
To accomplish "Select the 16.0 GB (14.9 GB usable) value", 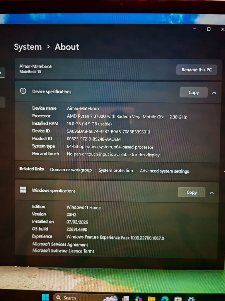I will (89, 124).
